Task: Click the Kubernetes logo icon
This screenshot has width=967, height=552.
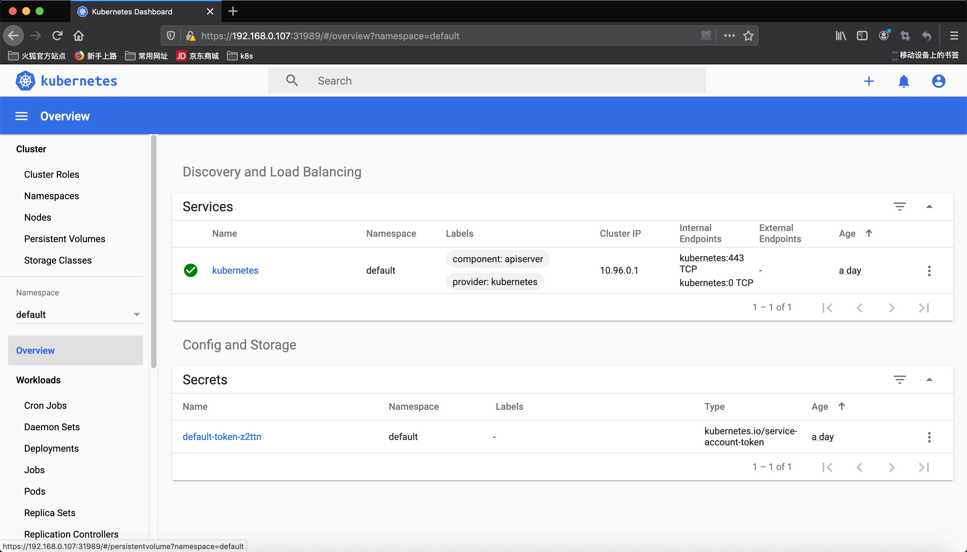Action: 26,81
